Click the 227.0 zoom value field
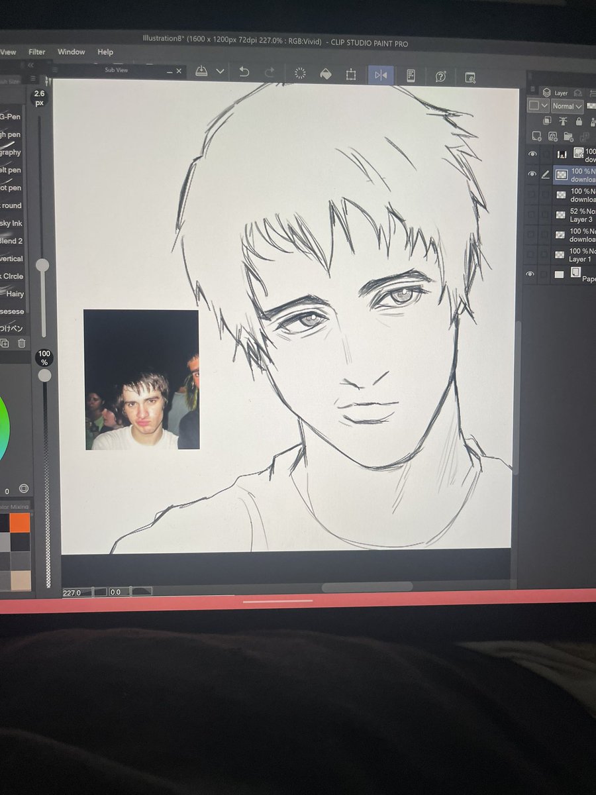Viewport: 596px width, 795px height. [x=77, y=592]
